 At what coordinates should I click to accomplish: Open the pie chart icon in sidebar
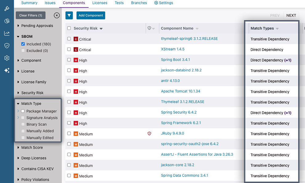[x=7, y=21]
